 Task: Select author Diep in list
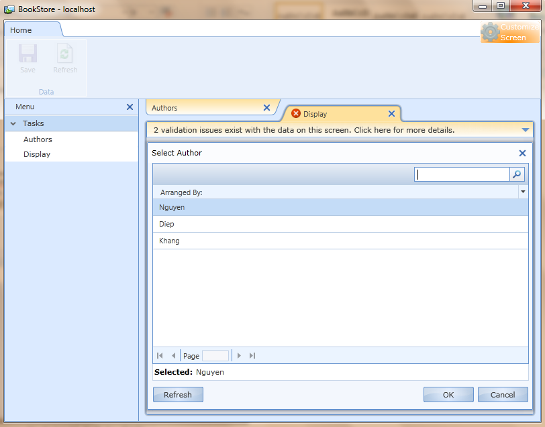[x=167, y=224]
